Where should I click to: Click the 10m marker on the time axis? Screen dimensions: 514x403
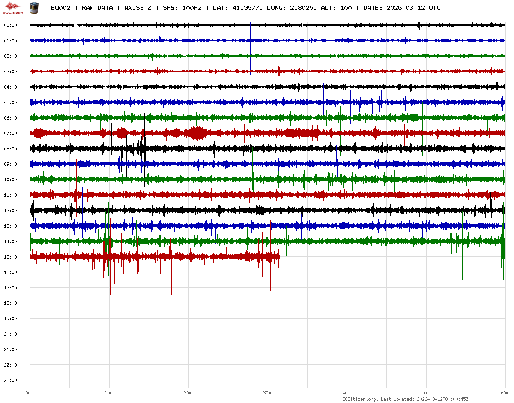[109, 393]
